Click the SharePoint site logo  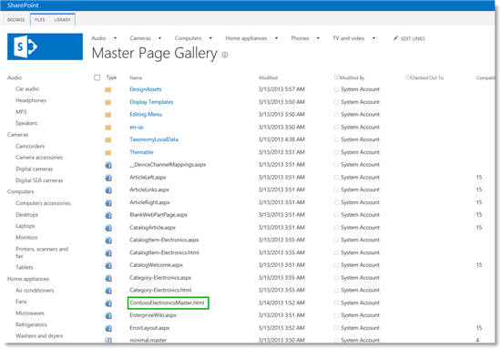pyautogui.click(x=45, y=46)
